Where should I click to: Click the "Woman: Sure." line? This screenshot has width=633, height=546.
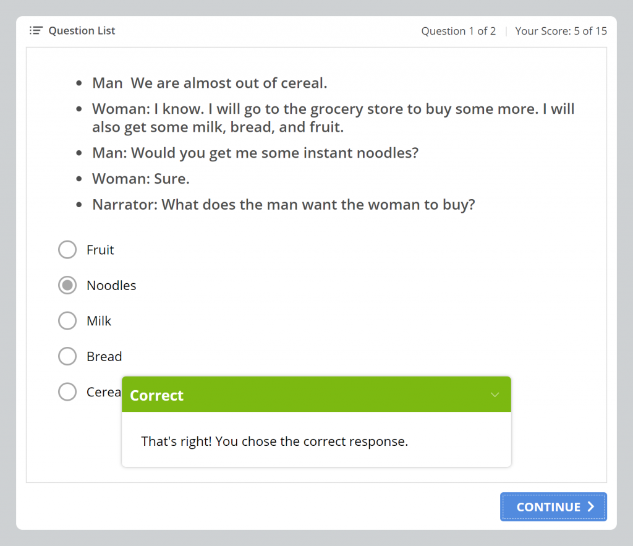[141, 179]
